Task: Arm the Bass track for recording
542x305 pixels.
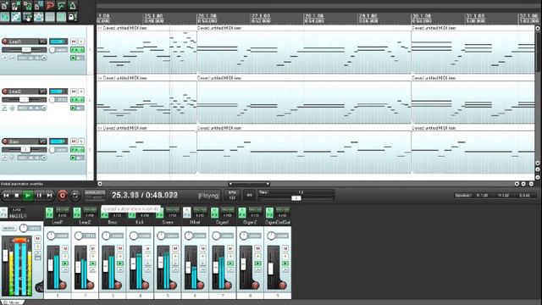Action: coord(5,141)
